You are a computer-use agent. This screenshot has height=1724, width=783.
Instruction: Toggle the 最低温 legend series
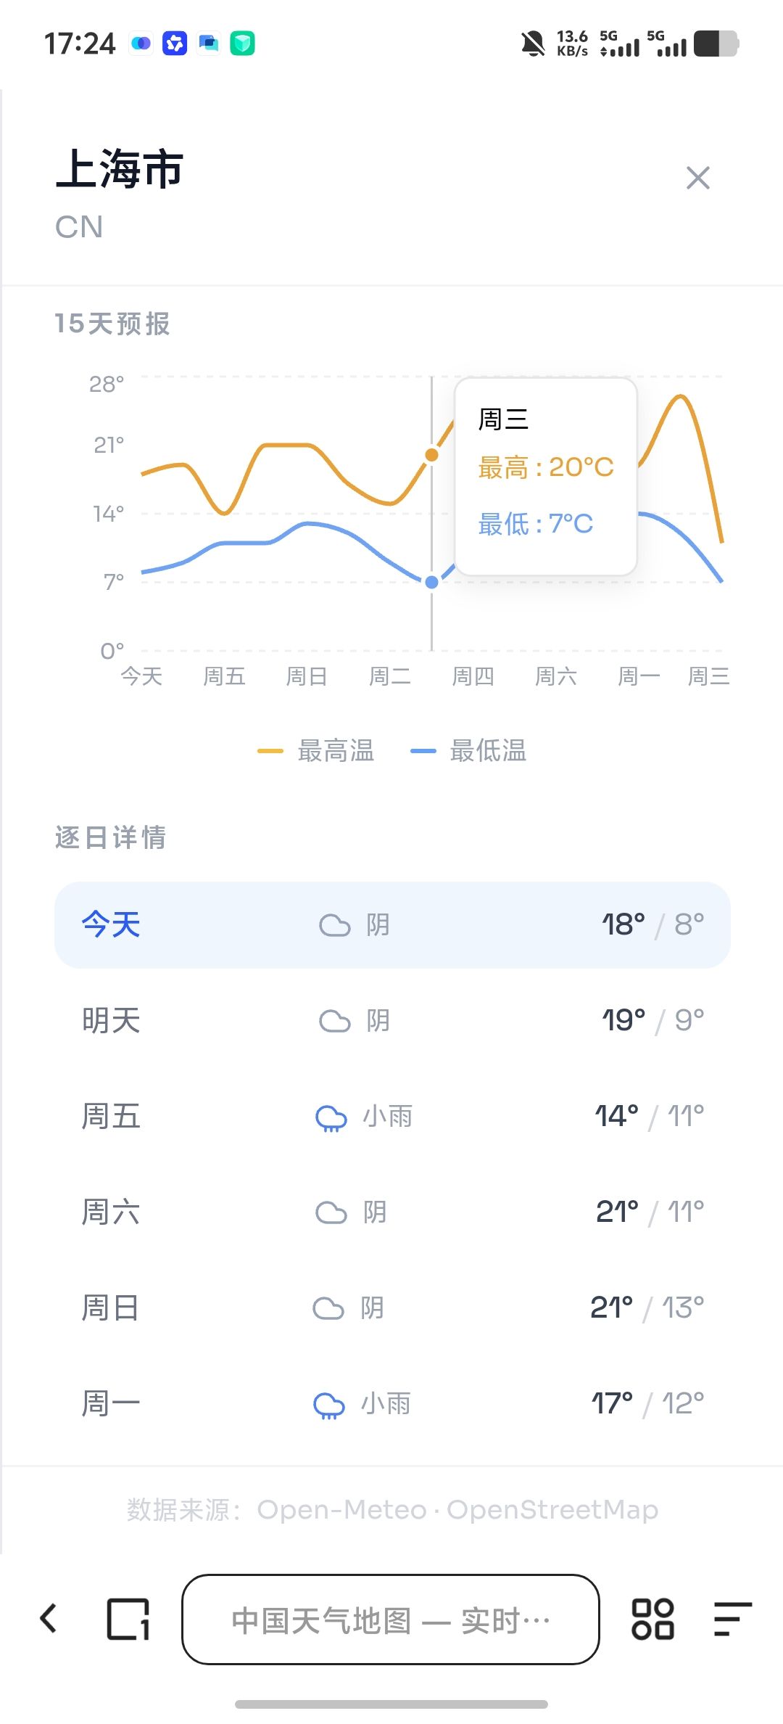tap(469, 751)
